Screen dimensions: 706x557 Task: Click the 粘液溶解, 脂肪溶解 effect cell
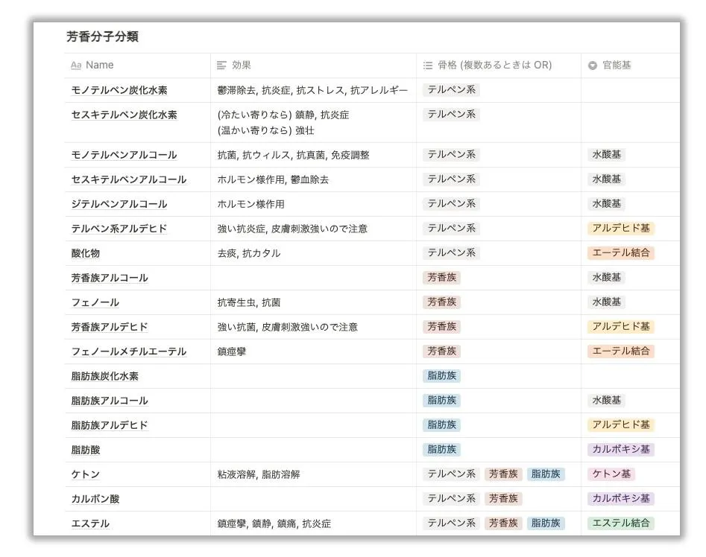click(259, 474)
